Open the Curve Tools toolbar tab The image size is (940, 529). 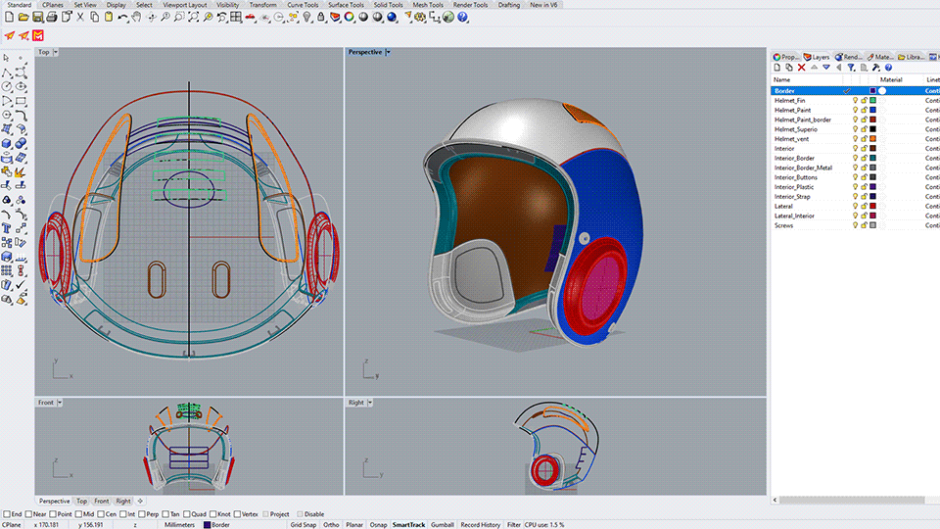click(303, 5)
